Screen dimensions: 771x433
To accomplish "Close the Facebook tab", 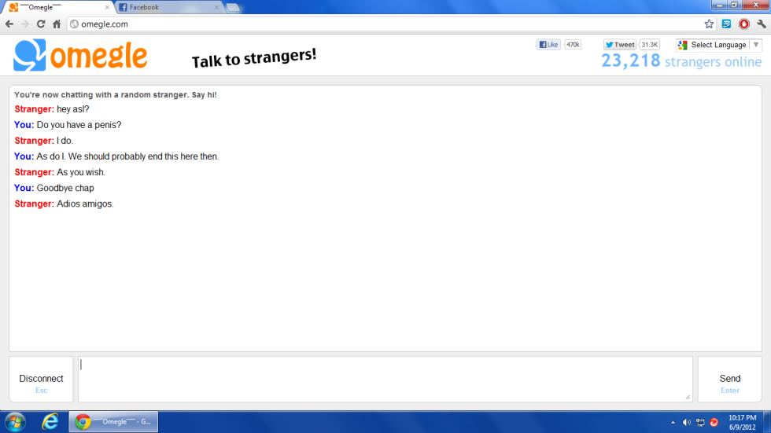I will click(217, 8).
